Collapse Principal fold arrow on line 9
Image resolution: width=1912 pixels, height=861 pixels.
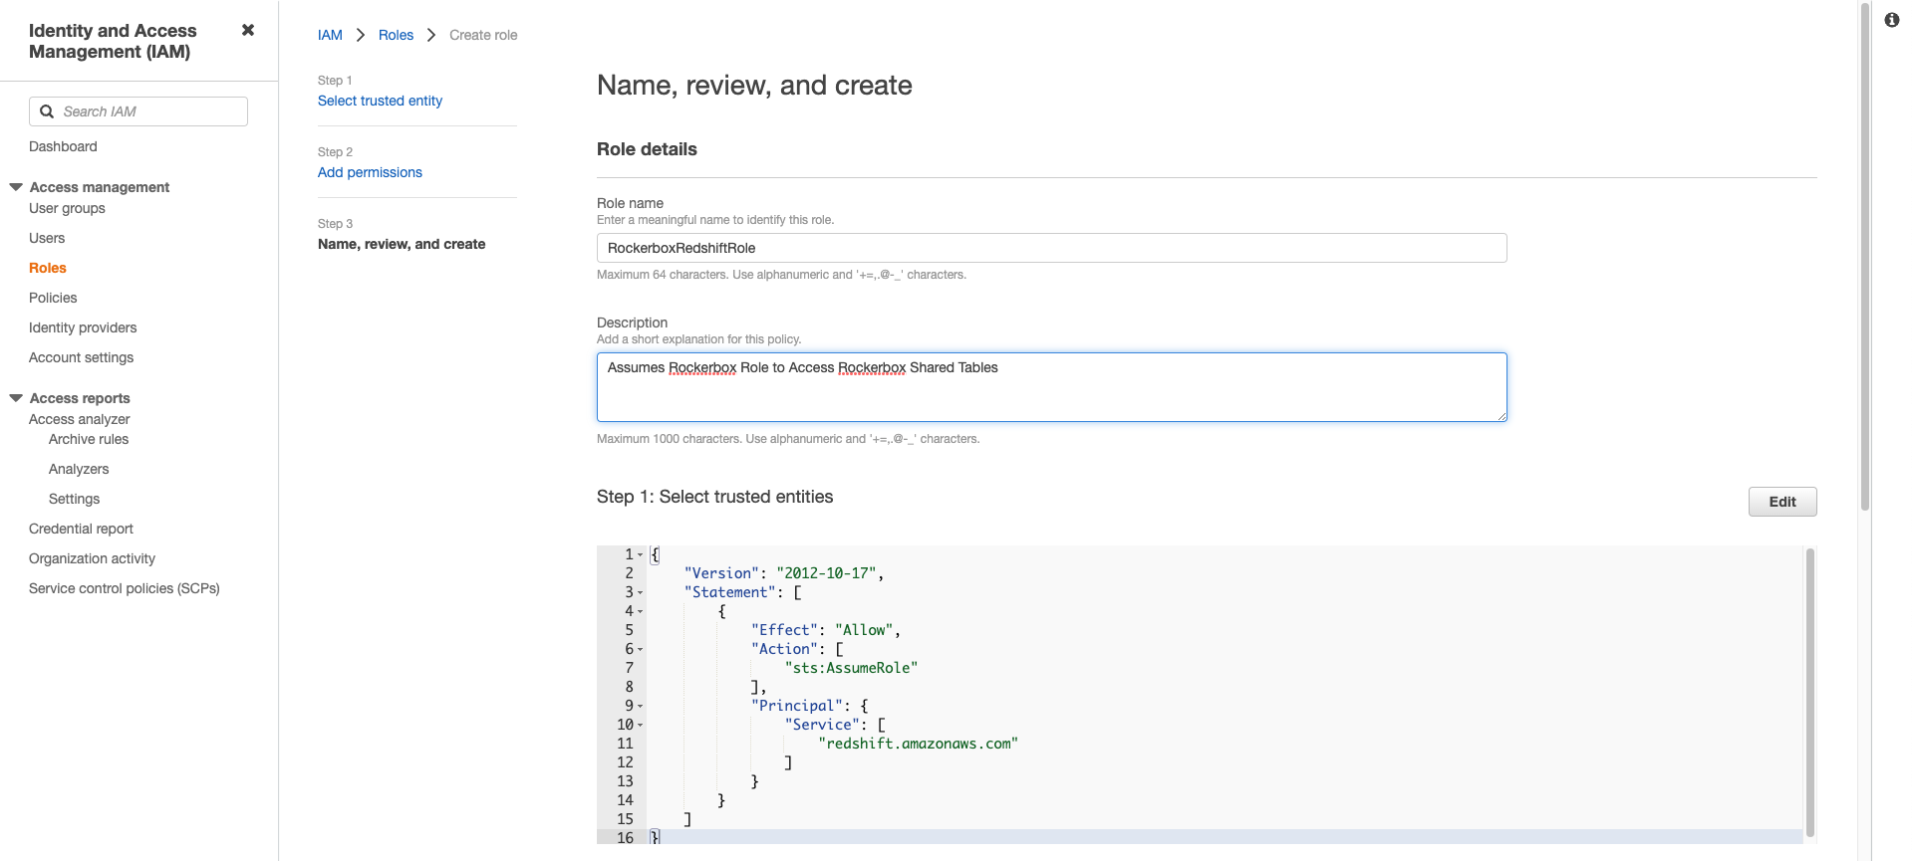(x=640, y=707)
